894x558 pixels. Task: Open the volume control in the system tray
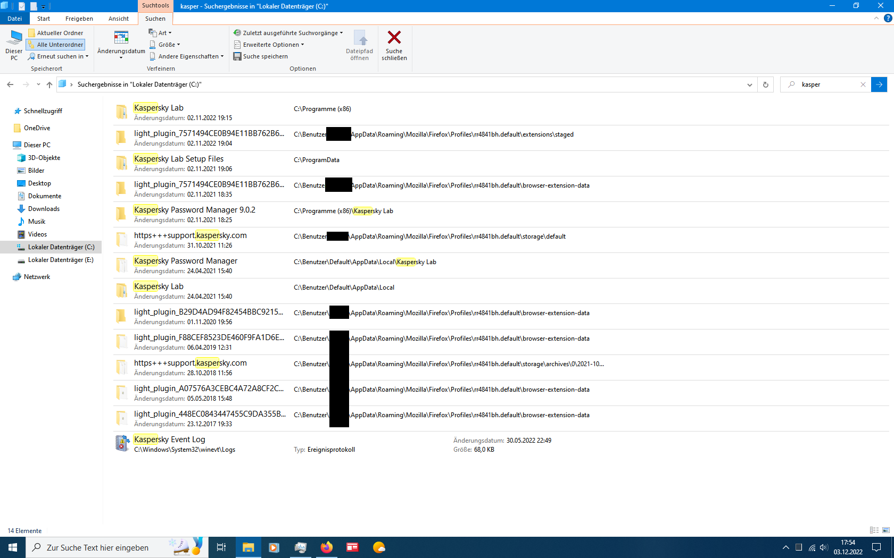(824, 547)
